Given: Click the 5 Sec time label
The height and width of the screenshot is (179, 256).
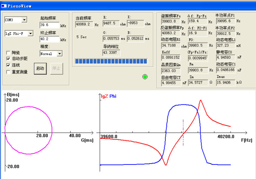Looking at the screenshot, I should [x=82, y=37].
